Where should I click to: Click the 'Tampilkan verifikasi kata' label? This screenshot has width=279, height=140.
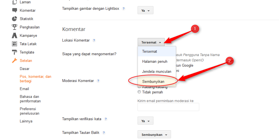pos(82,119)
